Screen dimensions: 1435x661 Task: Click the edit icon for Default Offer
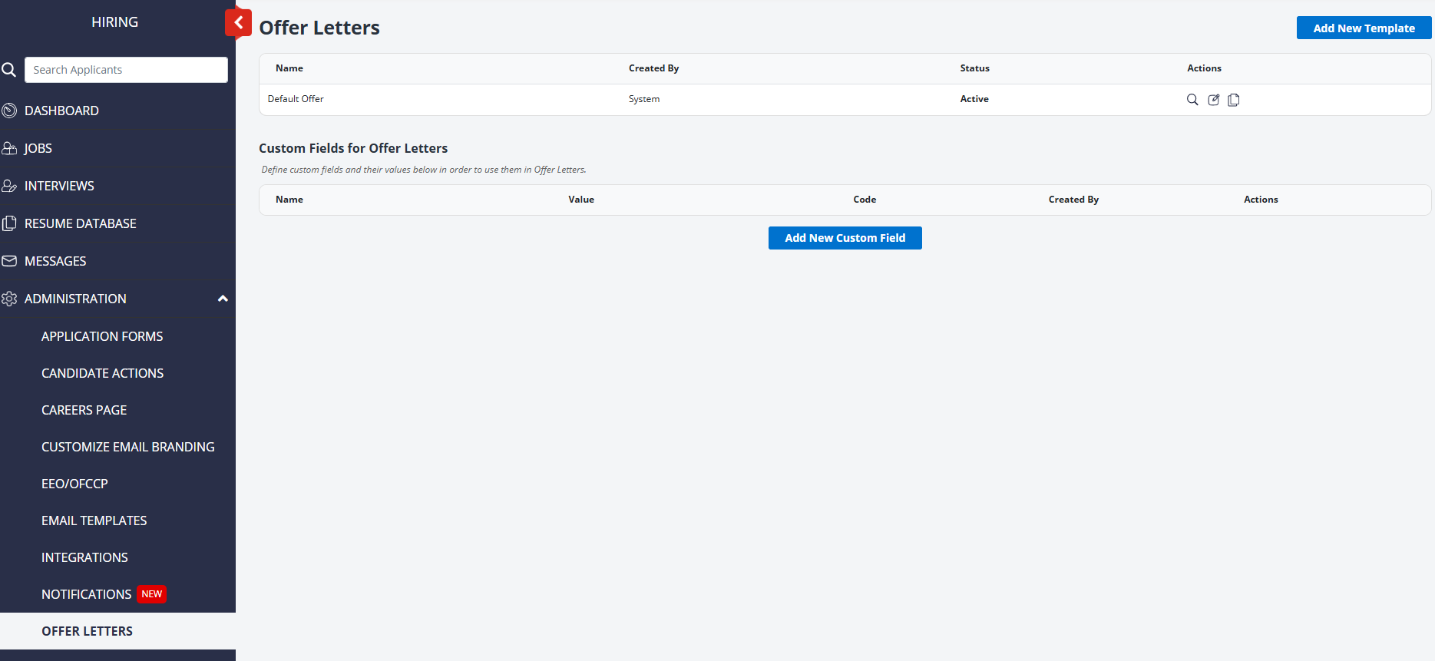click(1213, 100)
